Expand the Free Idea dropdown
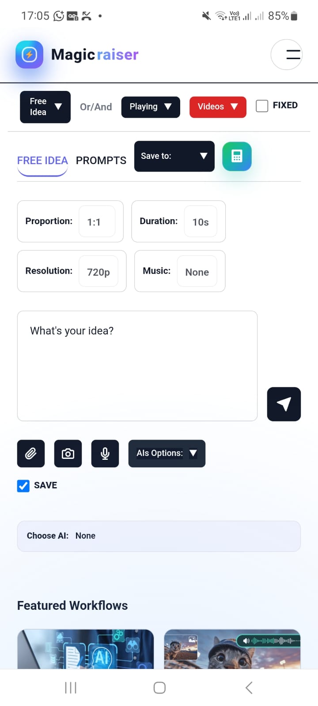 tap(45, 107)
